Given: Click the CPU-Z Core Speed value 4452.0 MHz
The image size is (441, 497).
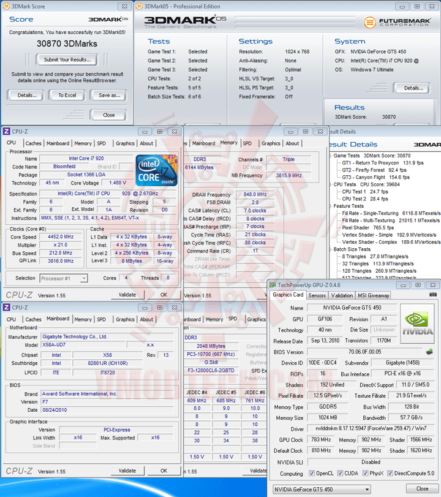Looking at the screenshot, I should [x=61, y=237].
